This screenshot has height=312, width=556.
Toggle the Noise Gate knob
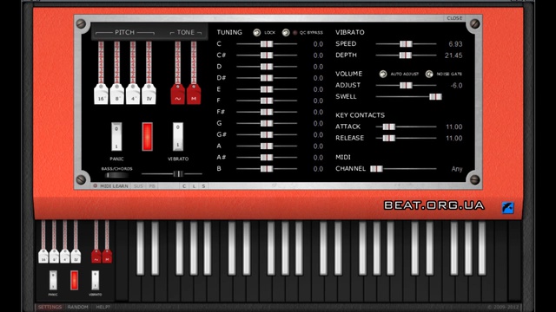click(x=429, y=74)
